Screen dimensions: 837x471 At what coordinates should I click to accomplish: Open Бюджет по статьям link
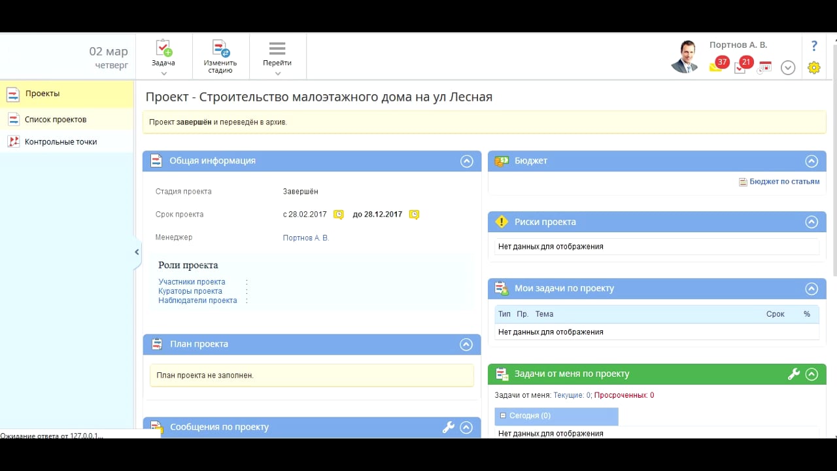[784, 182]
